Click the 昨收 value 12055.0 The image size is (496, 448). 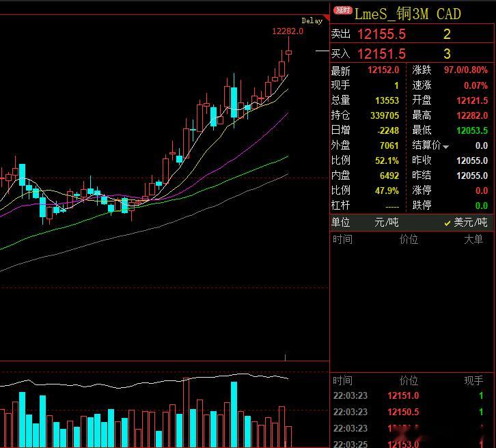(472, 160)
